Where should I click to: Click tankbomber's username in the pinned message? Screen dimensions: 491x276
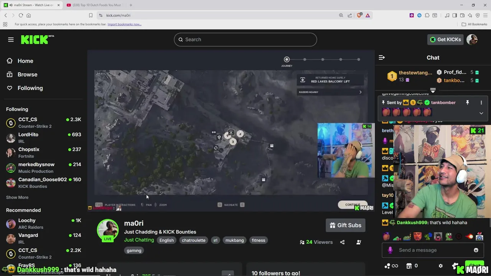tap(443, 103)
